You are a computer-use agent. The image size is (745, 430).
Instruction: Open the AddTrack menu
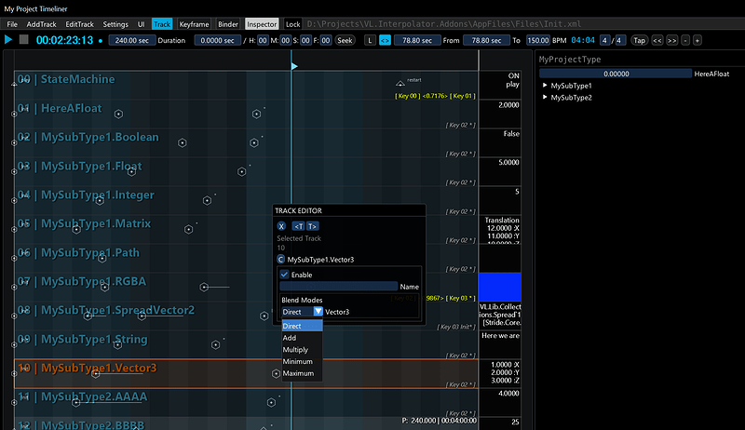[41, 23]
